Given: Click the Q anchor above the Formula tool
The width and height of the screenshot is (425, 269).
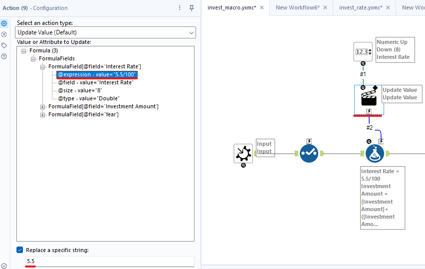Looking at the screenshot, I should pos(369,141).
